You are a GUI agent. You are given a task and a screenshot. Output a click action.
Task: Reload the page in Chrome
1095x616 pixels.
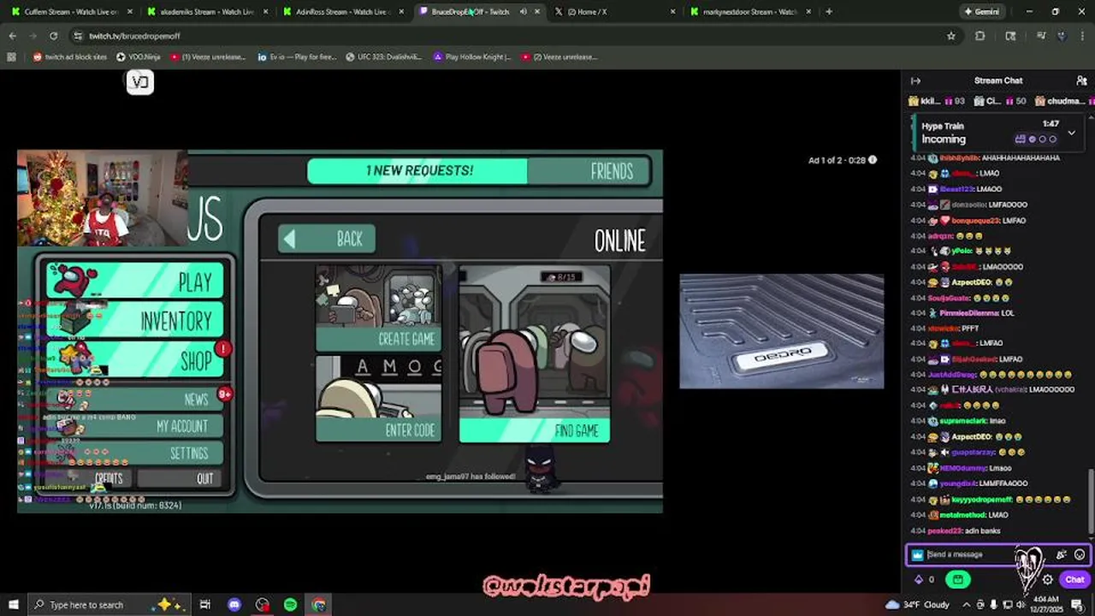pos(53,36)
